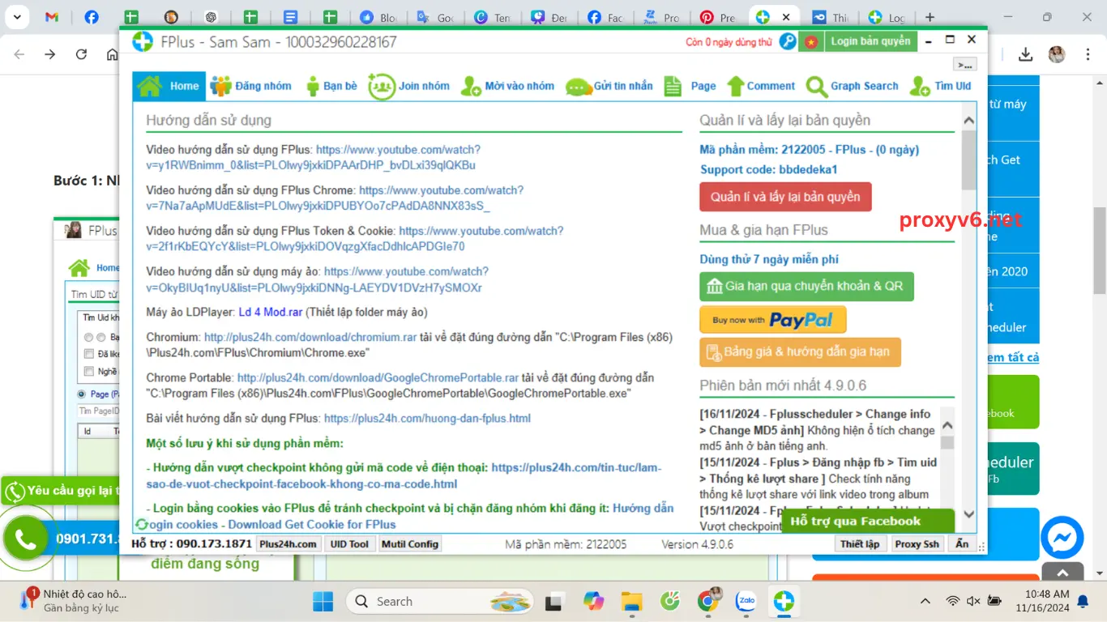
Task: Click the Chrome downloads icon
Action: click(x=1025, y=54)
